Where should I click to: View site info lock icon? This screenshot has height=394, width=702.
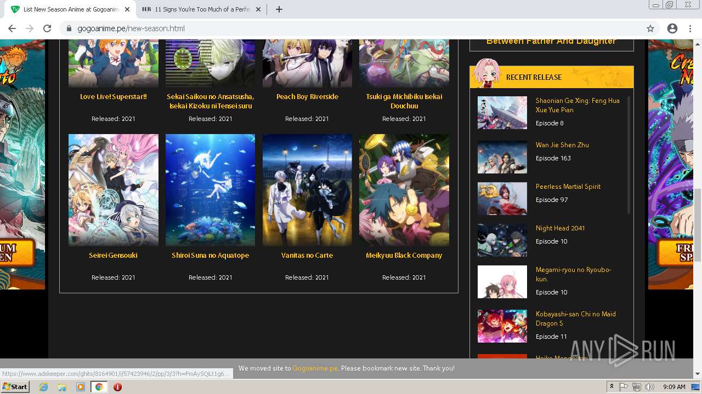[x=69, y=28]
